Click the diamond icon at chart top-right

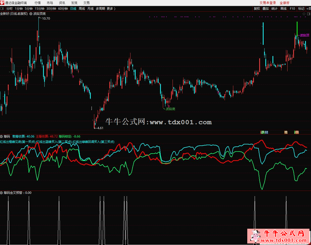click(x=304, y=14)
